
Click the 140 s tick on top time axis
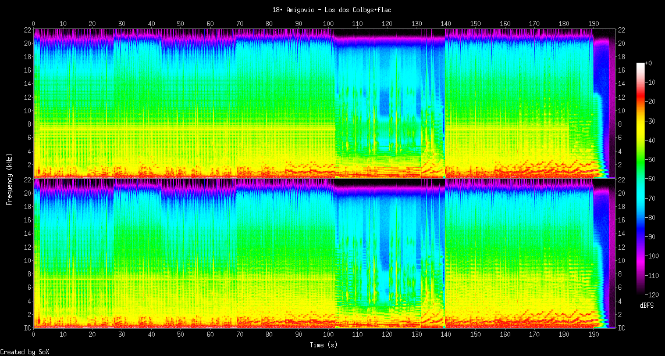point(446,24)
